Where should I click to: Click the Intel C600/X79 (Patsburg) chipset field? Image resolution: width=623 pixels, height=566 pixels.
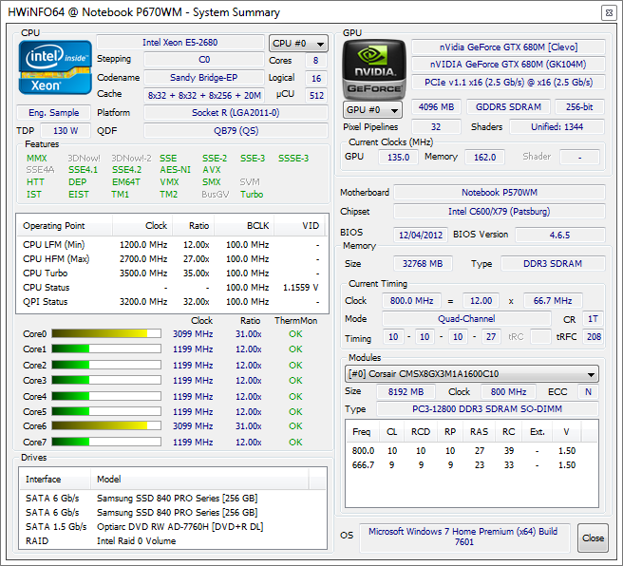coord(500,212)
